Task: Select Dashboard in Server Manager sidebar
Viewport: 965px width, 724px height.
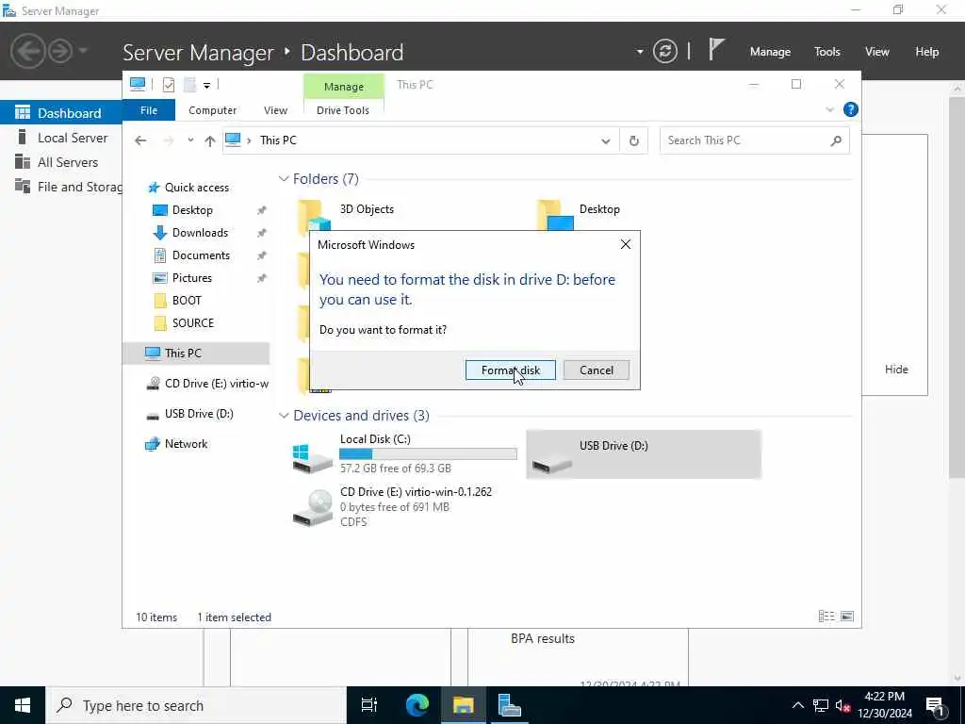Action: (61, 113)
